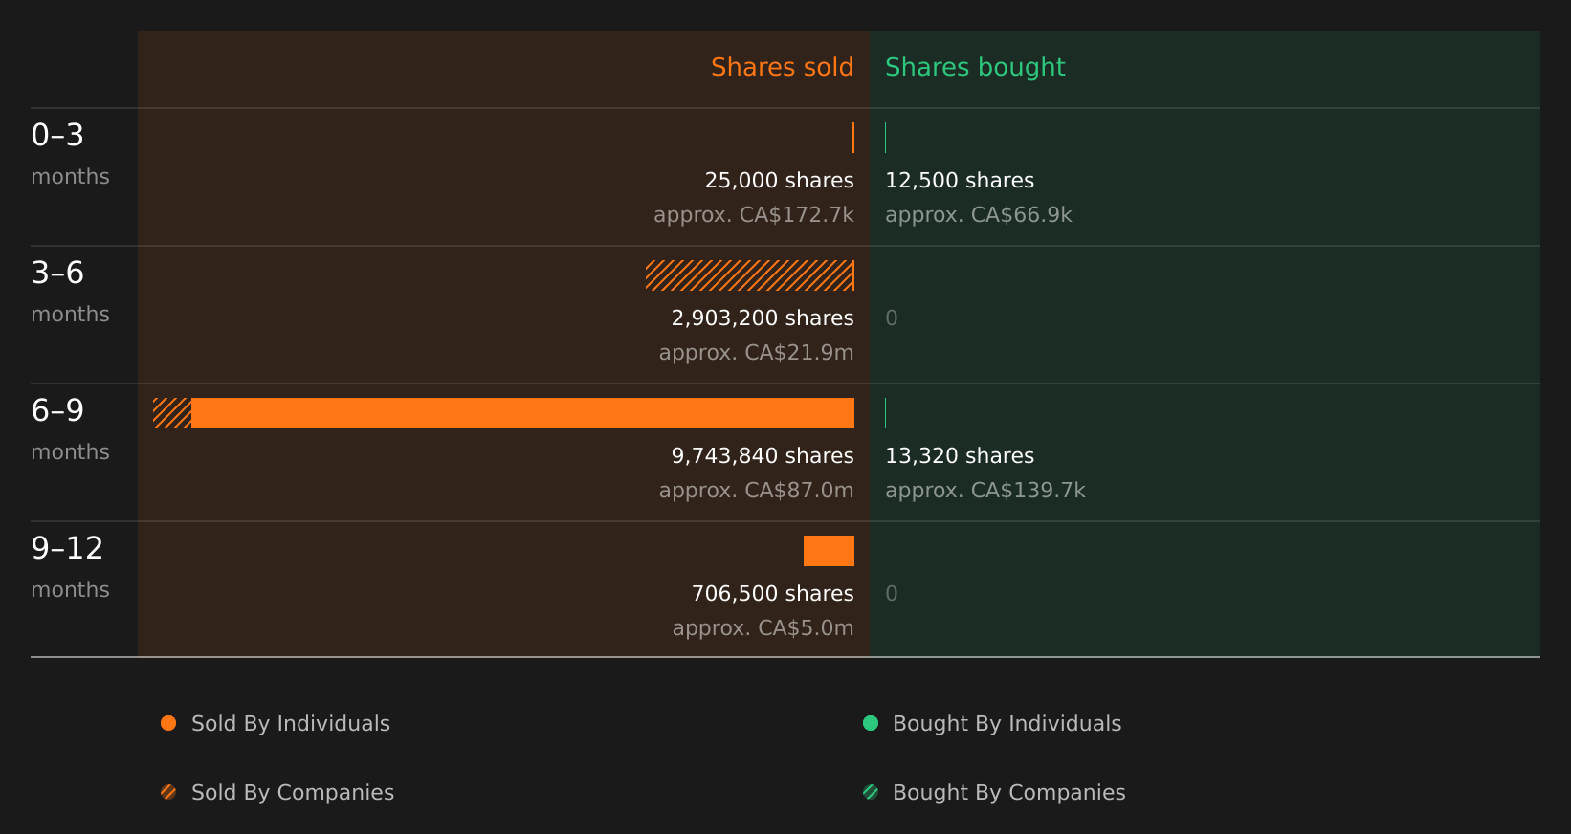Click the approx. CA$172.7k value
The height and width of the screenshot is (834, 1571).
(754, 215)
